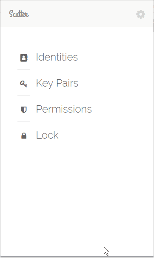Click the gray header bar beside the Scatter logo
This screenshot has height=258, width=154.
[82, 14]
